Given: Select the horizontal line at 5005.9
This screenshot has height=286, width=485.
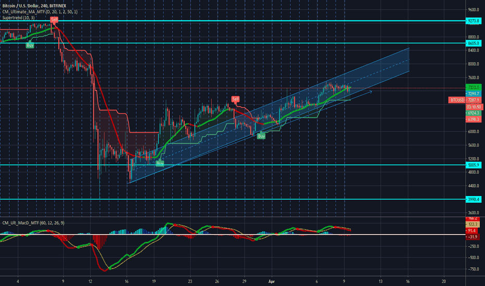Looking at the screenshot, I should 233,165.
